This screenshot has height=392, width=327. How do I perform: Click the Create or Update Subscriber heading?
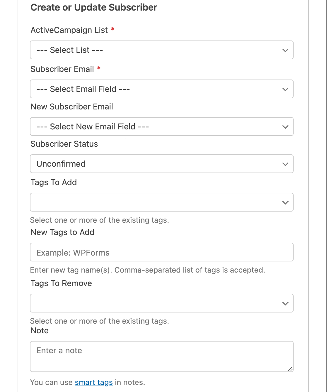point(94,8)
